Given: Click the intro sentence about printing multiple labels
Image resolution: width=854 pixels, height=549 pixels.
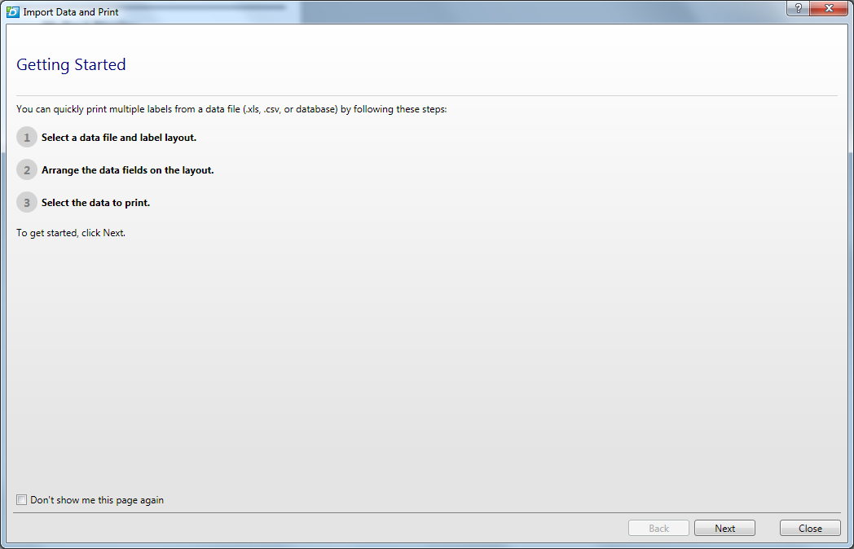Looking at the screenshot, I should pyautogui.click(x=231, y=109).
